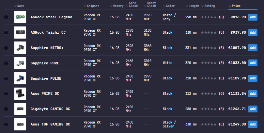Sort by the Name column header
This screenshot has height=133, width=264.
19,6
